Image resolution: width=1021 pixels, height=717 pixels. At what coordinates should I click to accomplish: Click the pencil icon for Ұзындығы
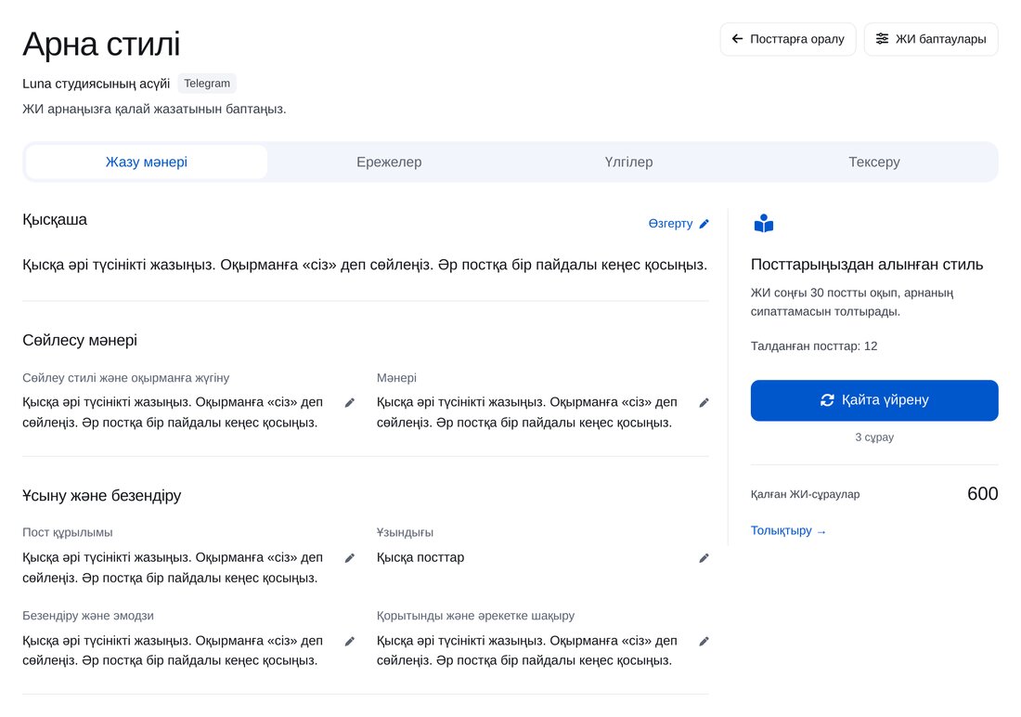(x=704, y=558)
